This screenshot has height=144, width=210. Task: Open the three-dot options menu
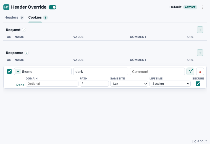click(203, 7)
